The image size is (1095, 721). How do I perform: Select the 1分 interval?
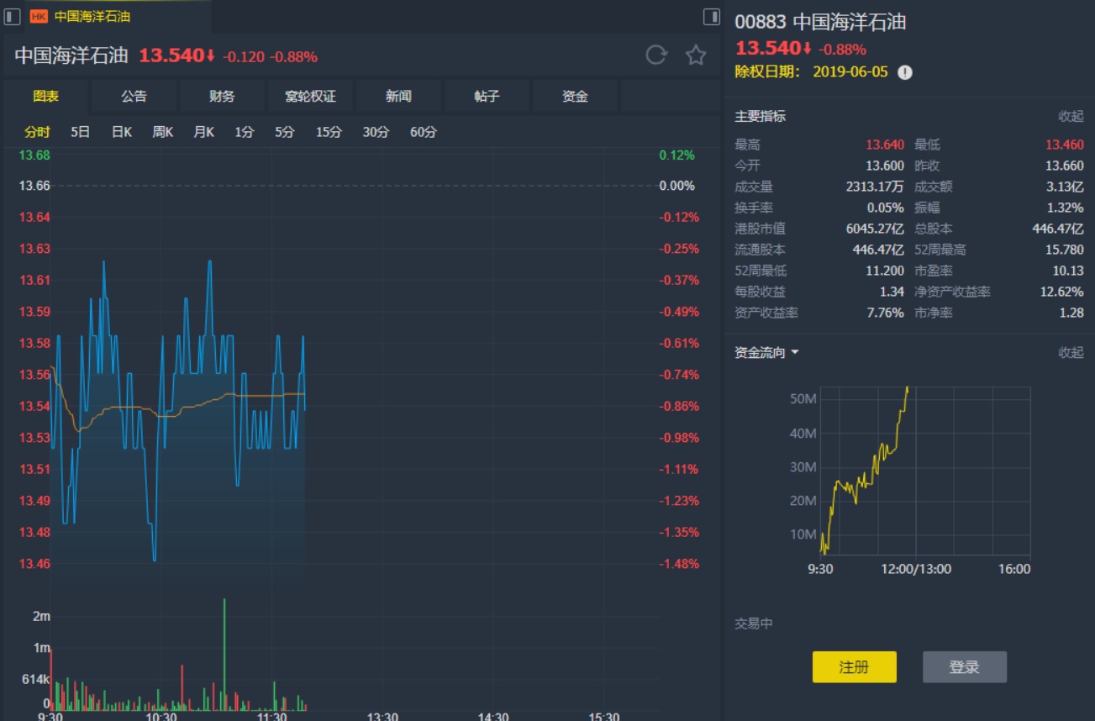click(244, 132)
